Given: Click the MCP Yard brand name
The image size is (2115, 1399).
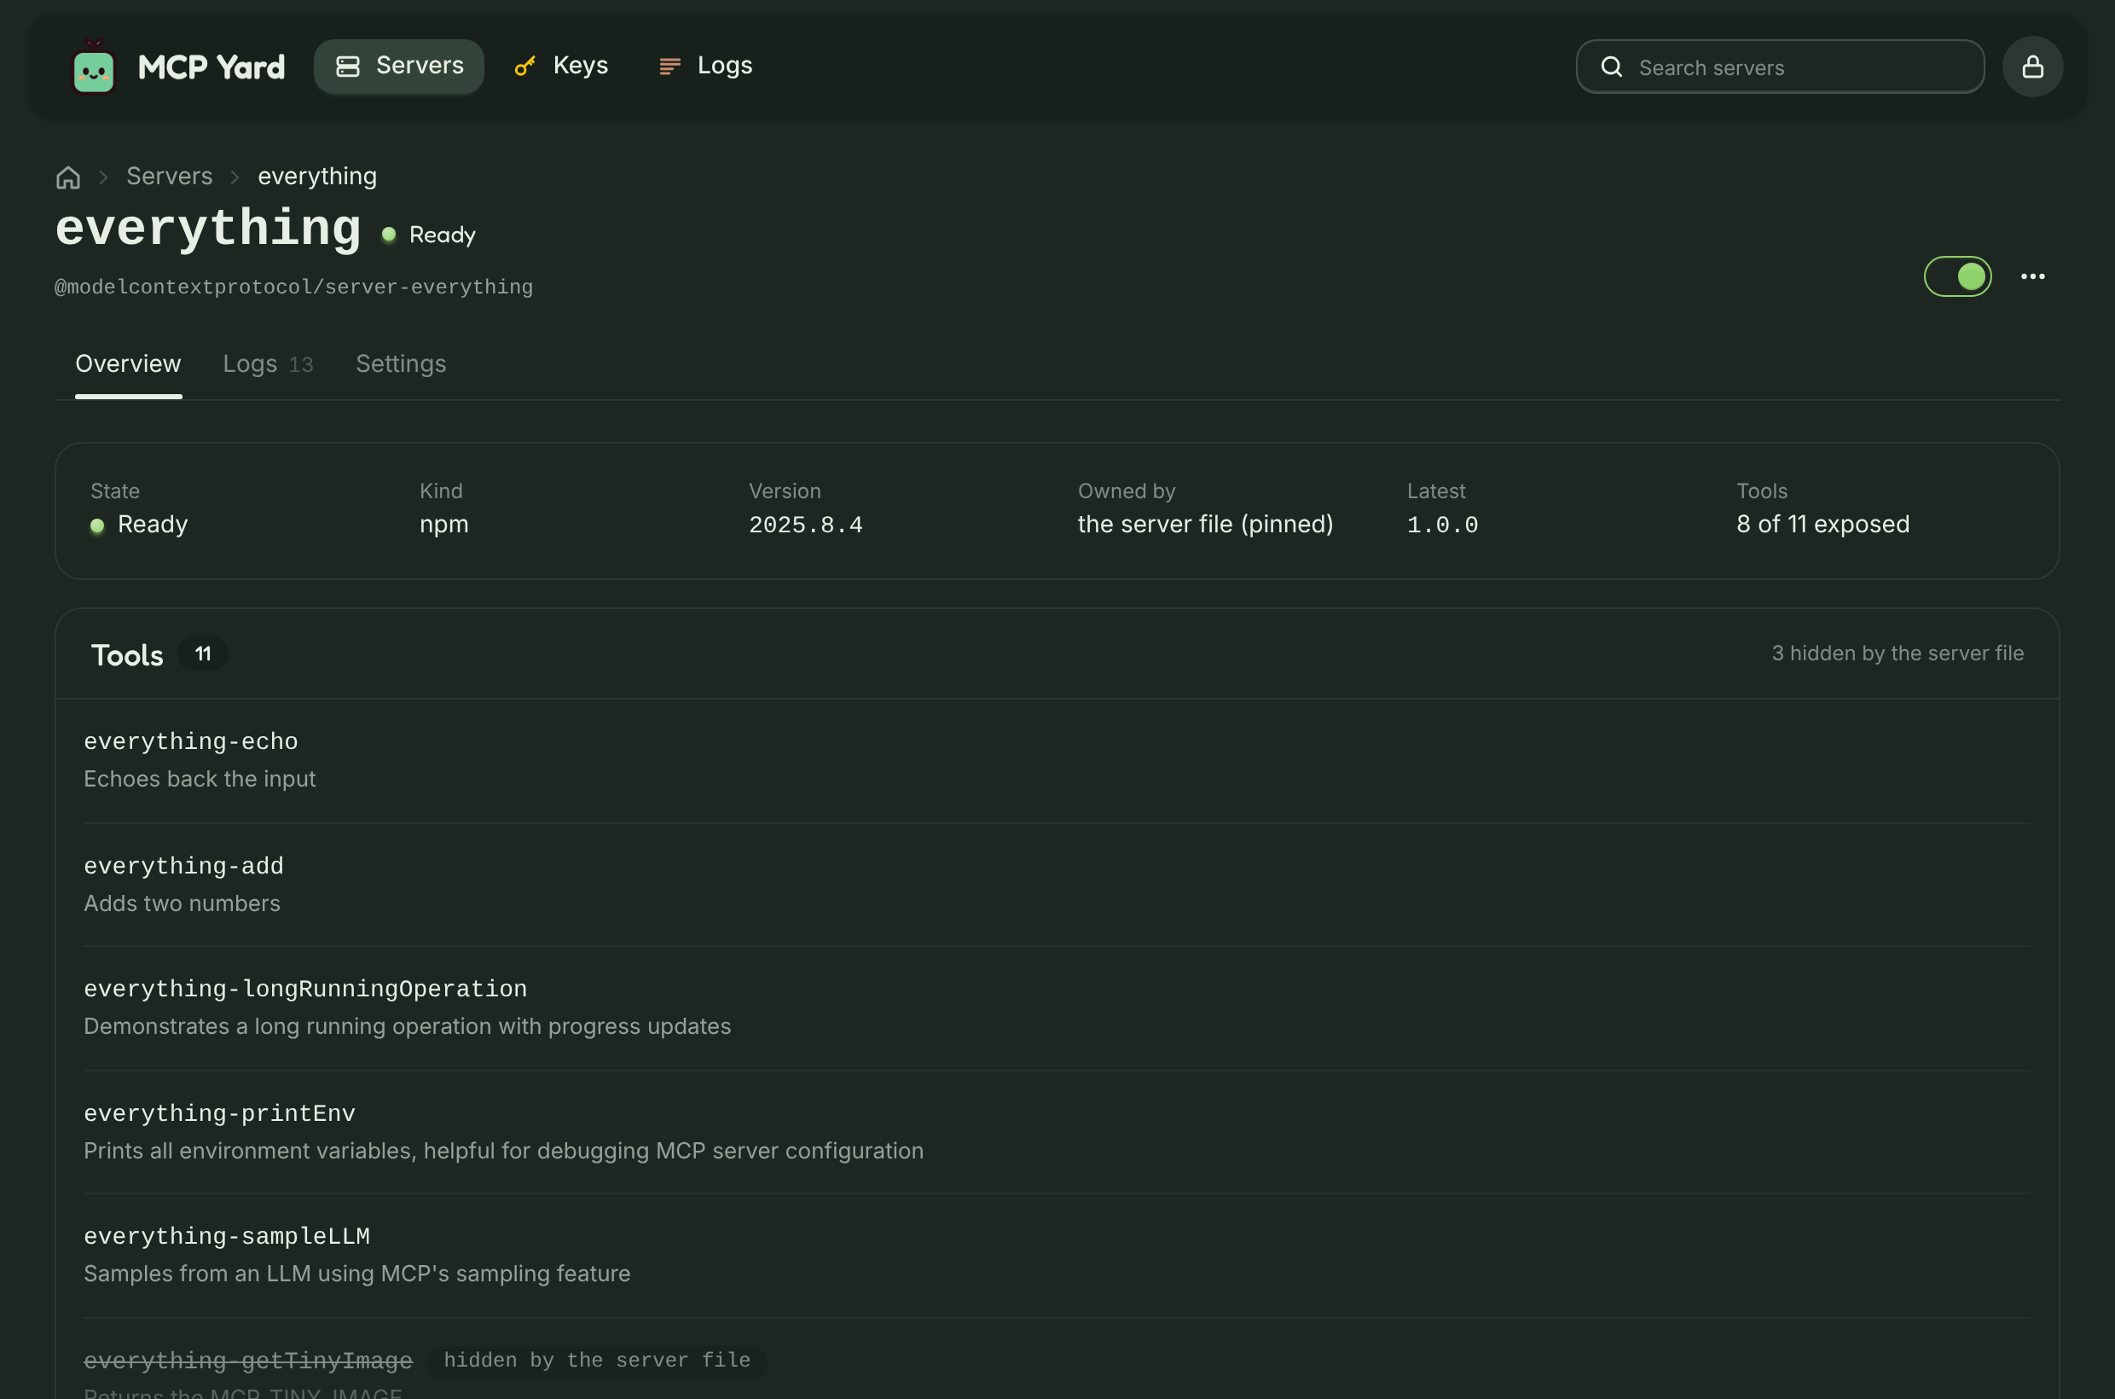Looking at the screenshot, I should [x=211, y=67].
